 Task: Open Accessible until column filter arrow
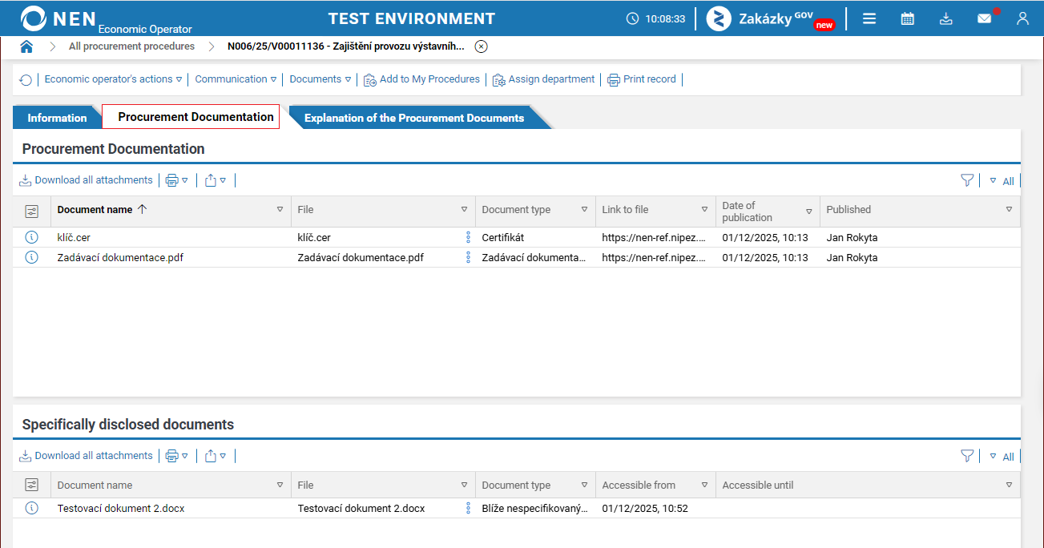(1009, 485)
